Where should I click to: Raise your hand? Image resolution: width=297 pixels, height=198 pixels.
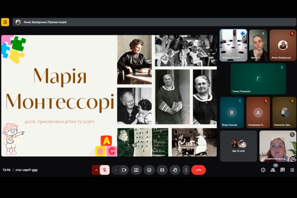tap(175, 170)
